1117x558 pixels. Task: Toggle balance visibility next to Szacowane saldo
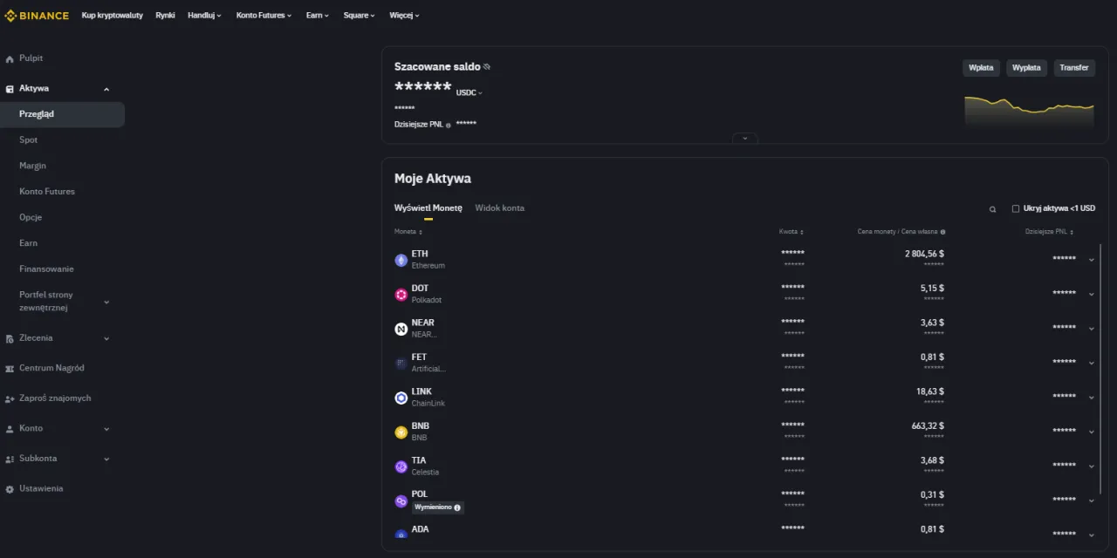coord(487,65)
